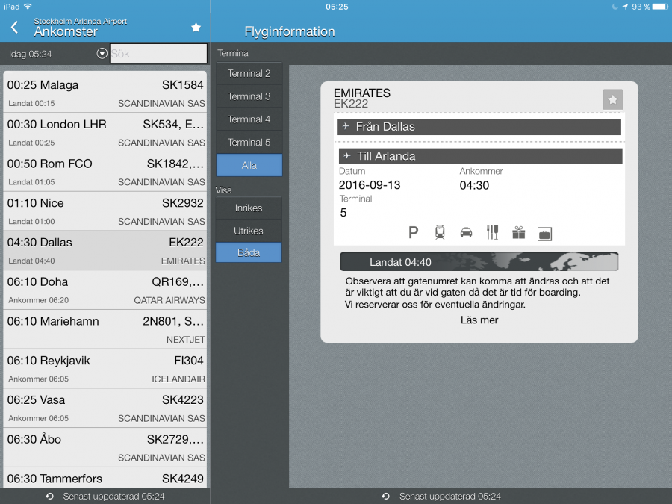This screenshot has width=672, height=504.
Task: Click date value 2016-09-13
Action: click(x=370, y=185)
